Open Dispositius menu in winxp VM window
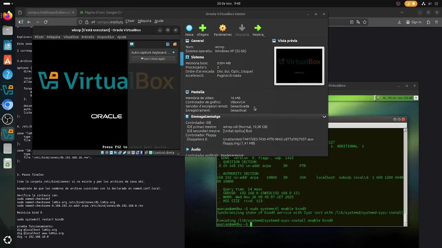Viewport: 442px width, 248px height. point(105,37)
